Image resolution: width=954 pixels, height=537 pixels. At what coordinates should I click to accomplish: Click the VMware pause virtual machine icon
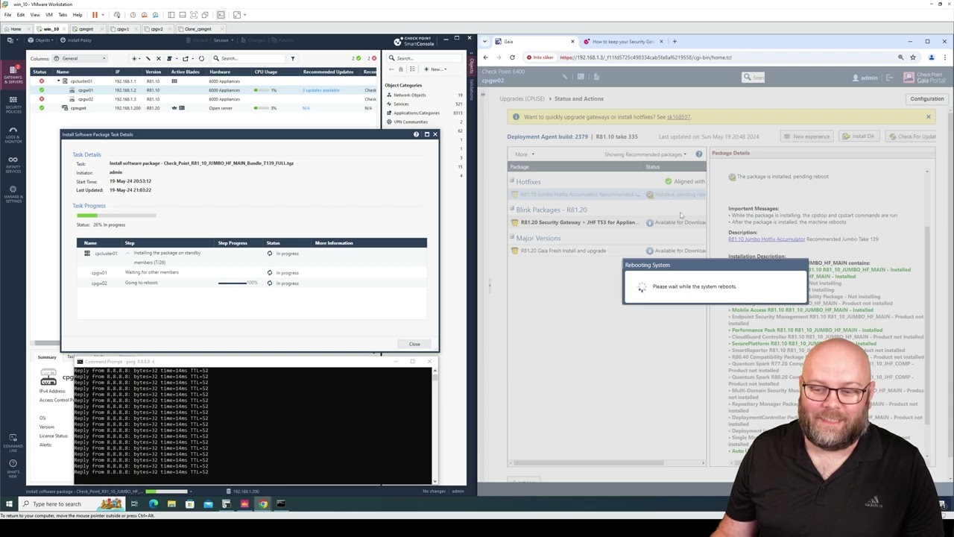coord(95,15)
